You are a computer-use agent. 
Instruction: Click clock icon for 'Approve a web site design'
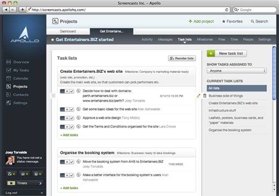click(x=78, y=118)
